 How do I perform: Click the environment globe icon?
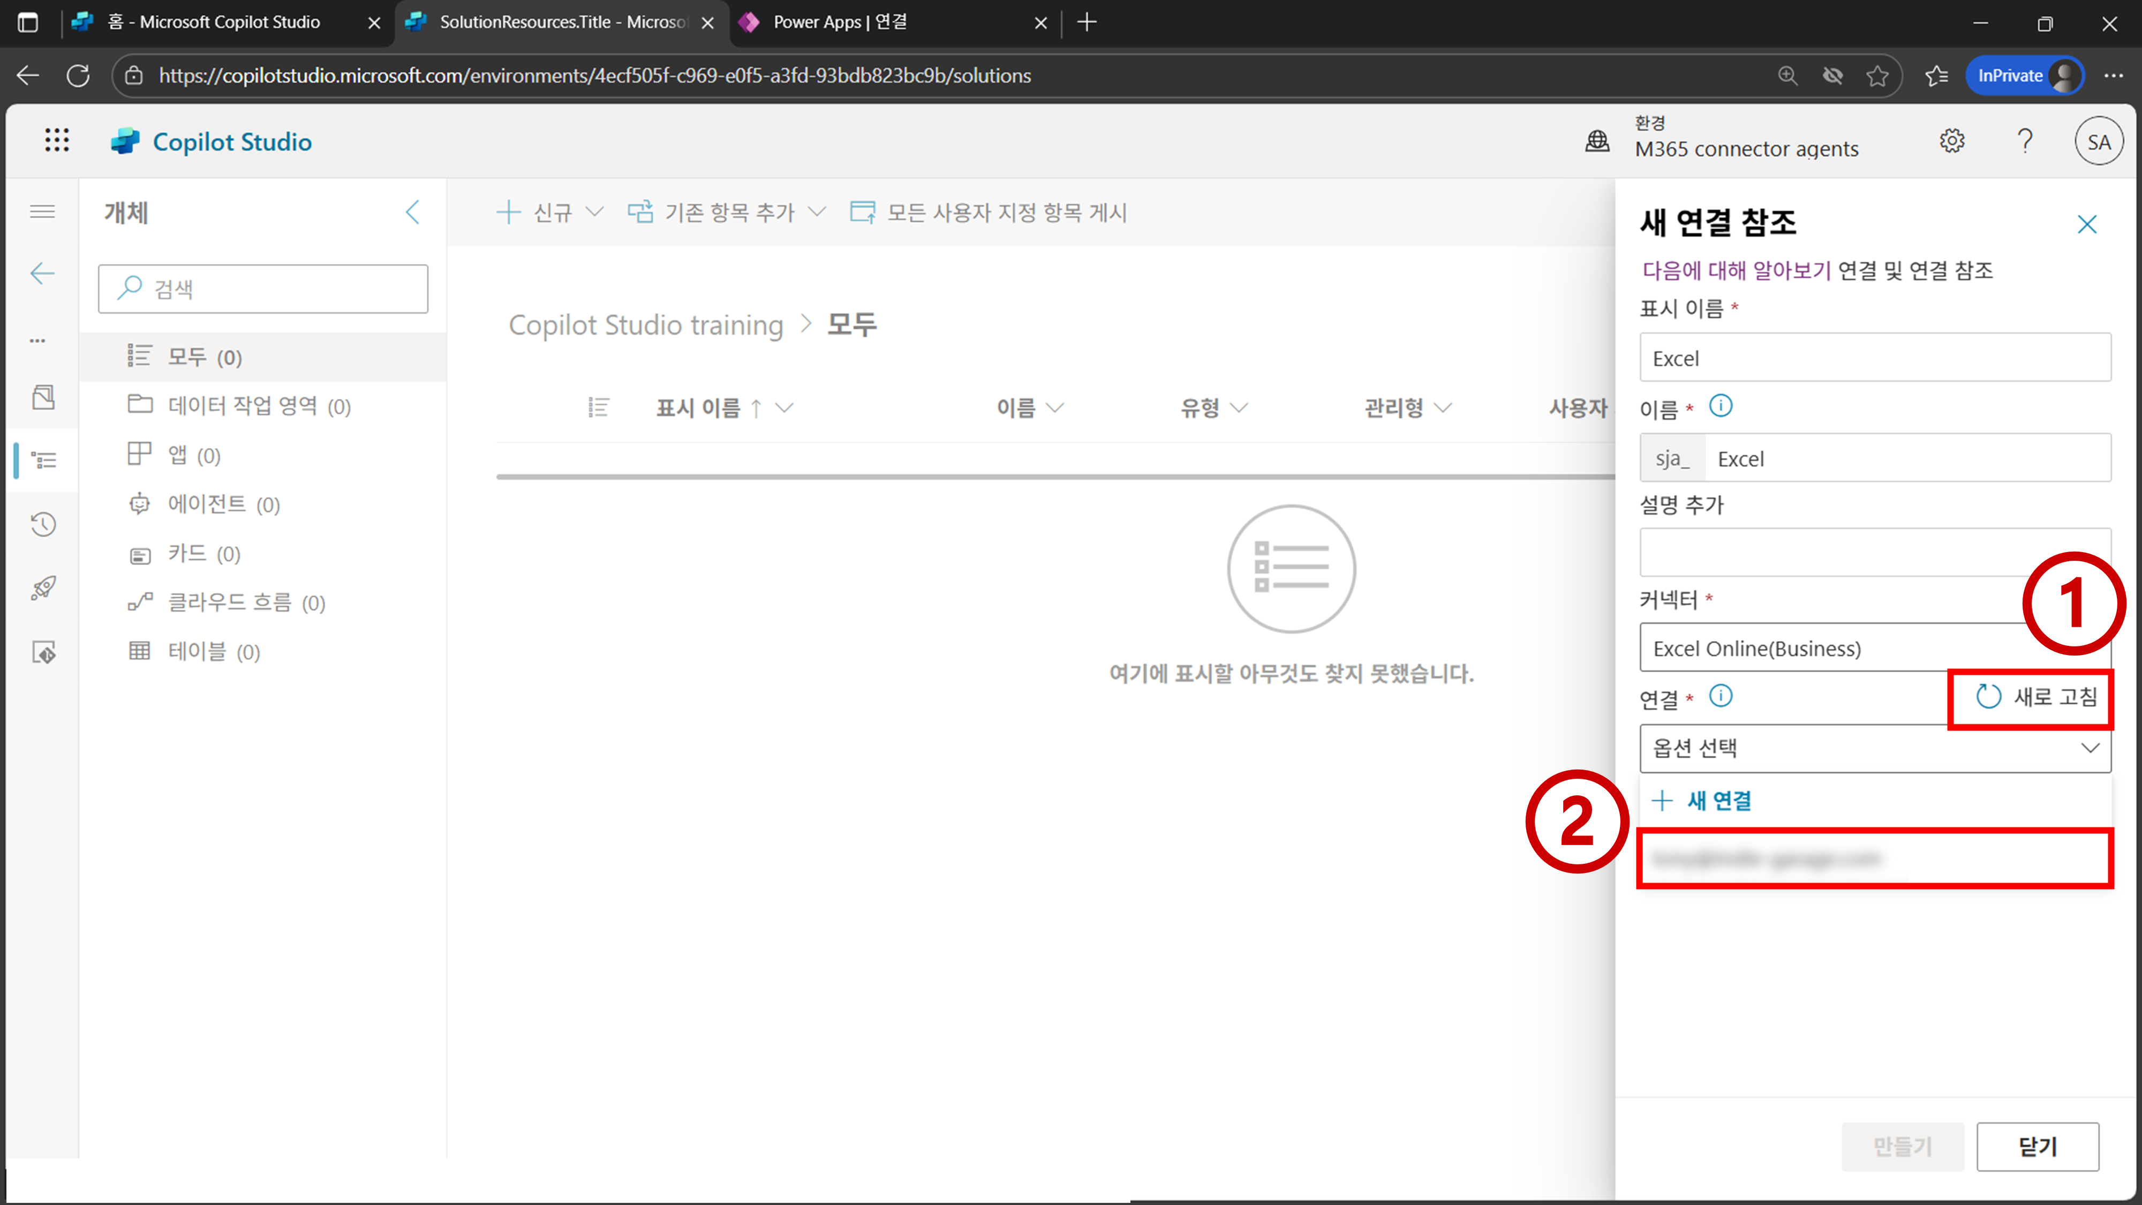click(1596, 140)
